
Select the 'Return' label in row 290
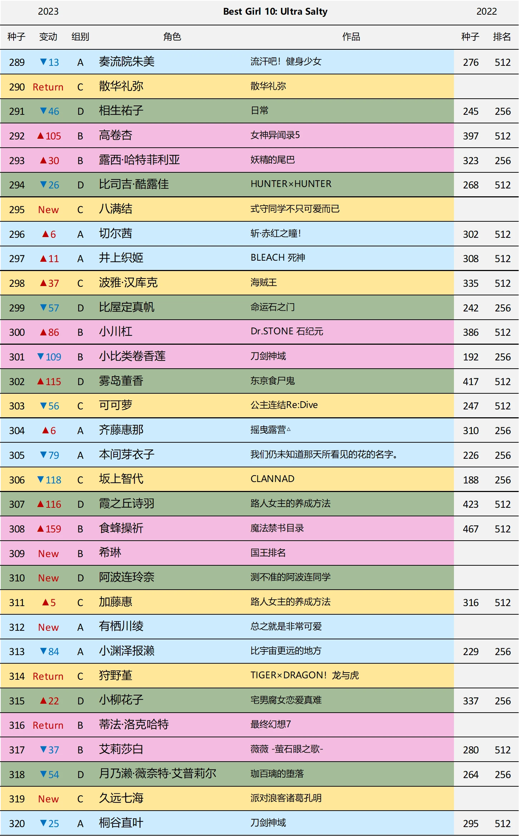(48, 87)
